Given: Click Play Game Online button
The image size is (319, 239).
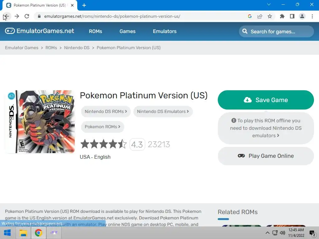Looking at the screenshot, I should (x=266, y=156).
